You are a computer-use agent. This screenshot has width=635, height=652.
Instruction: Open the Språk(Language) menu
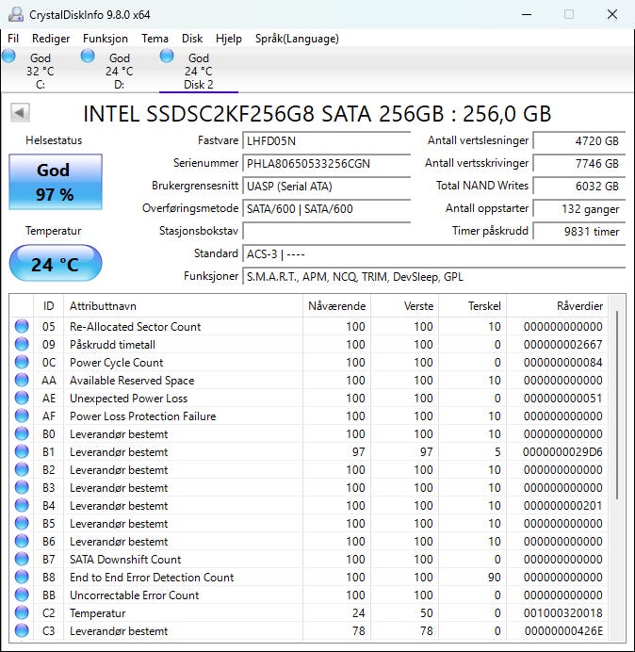click(297, 39)
